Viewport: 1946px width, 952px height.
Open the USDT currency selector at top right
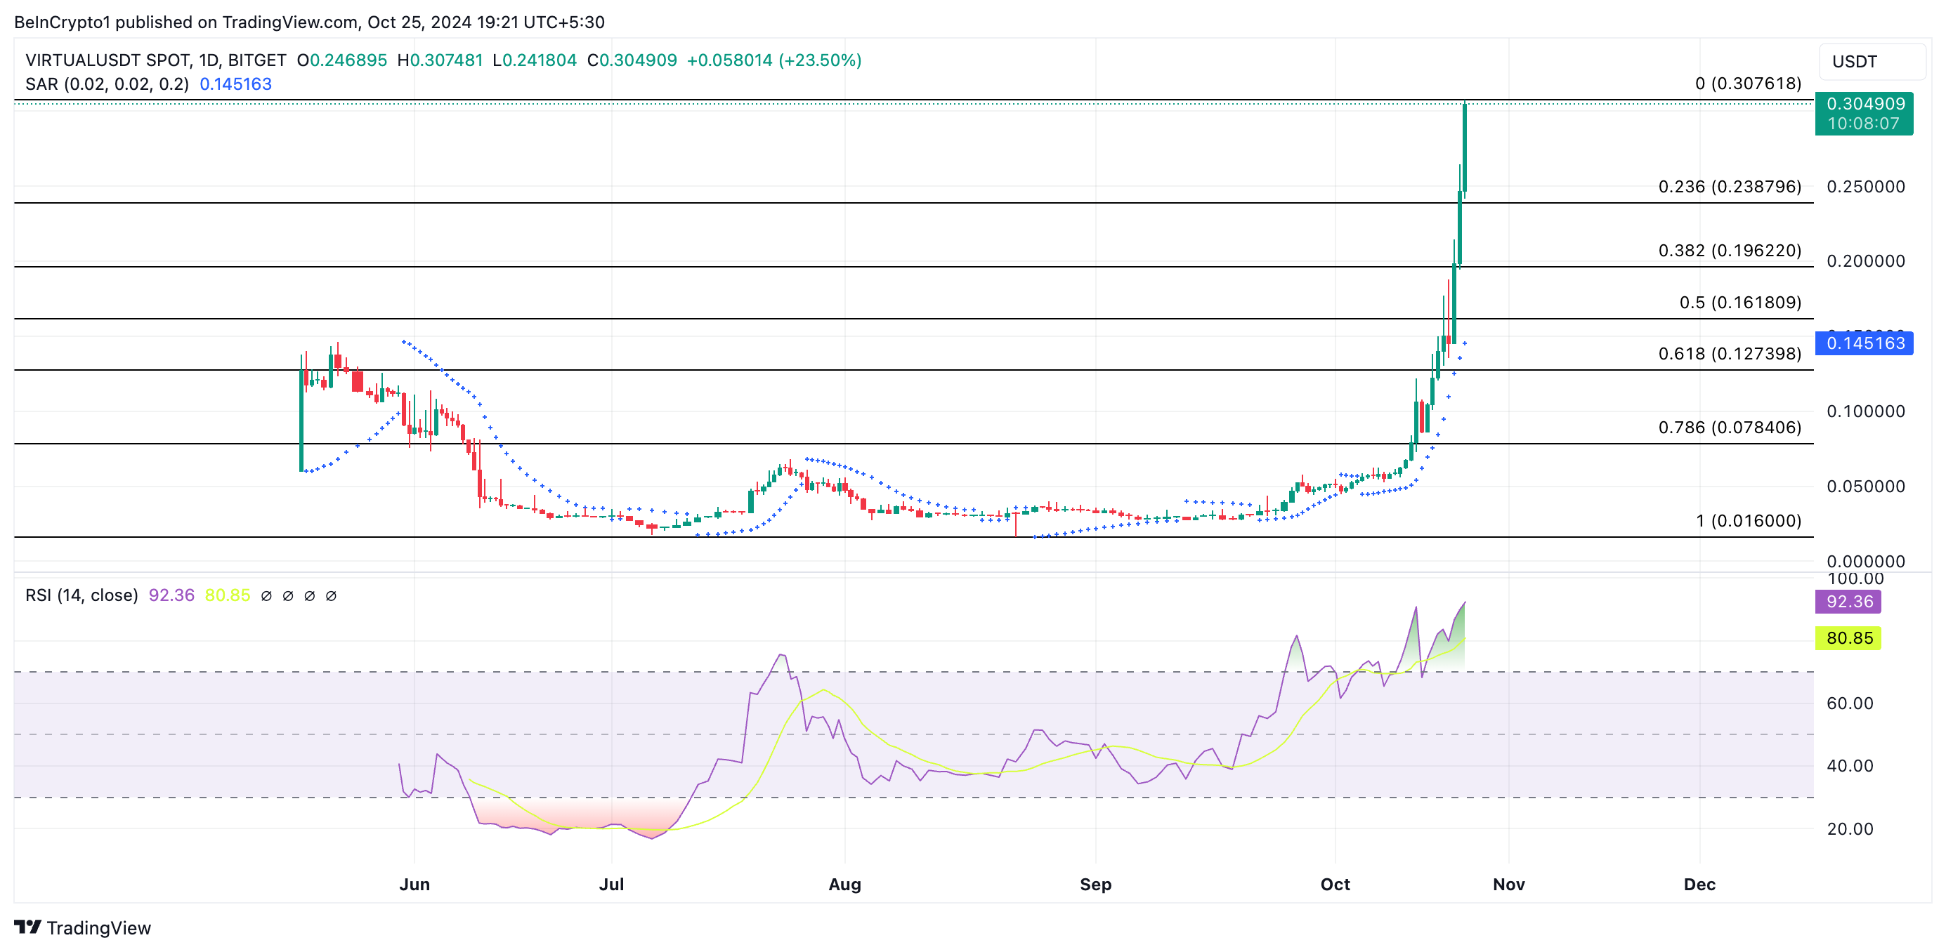1870,61
